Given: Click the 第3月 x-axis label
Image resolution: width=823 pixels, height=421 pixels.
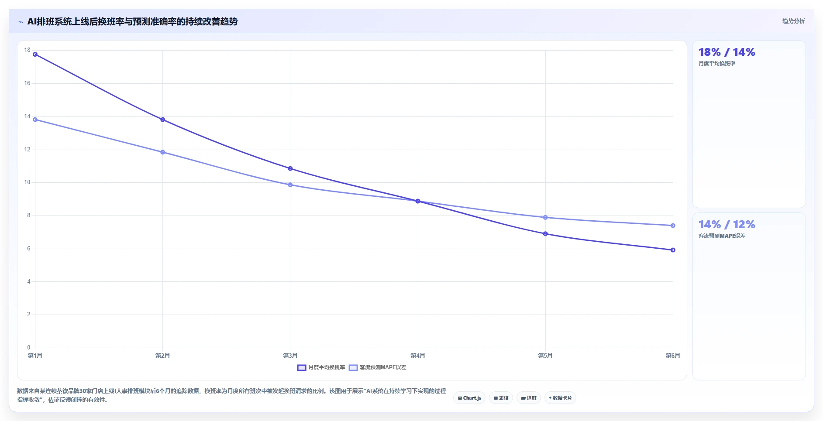Looking at the screenshot, I should point(290,356).
